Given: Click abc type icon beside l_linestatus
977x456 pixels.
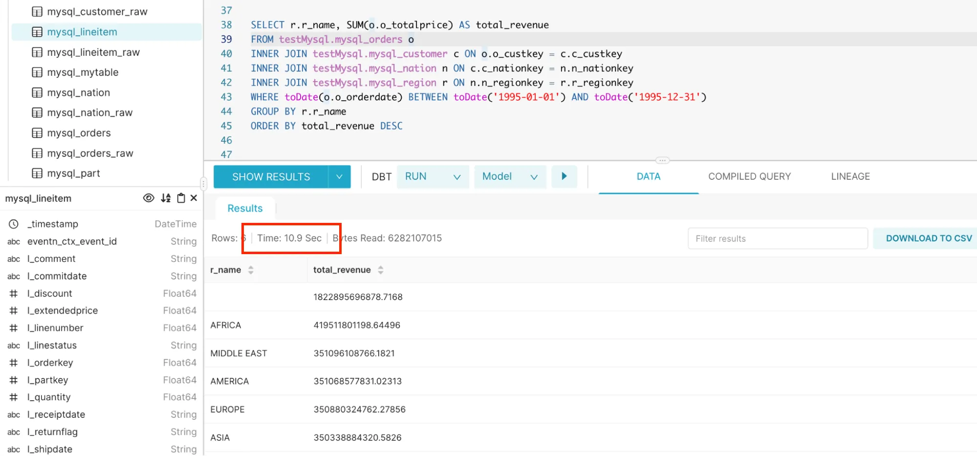Looking at the screenshot, I should click(x=14, y=345).
